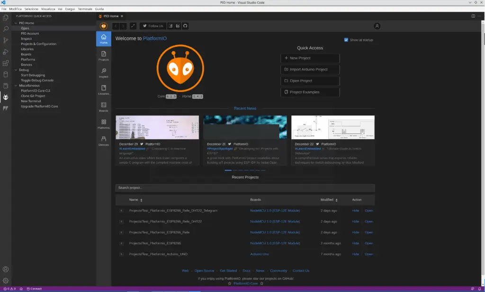The height and width of the screenshot is (292, 485).
Task: Navigate back in PIO Home toolbar
Action: click(x=116, y=26)
